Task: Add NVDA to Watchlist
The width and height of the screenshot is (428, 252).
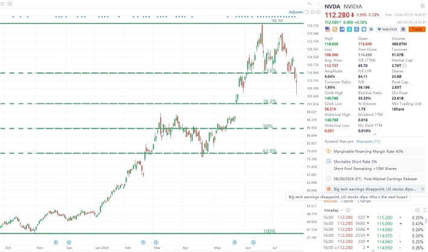Action: 387,29
